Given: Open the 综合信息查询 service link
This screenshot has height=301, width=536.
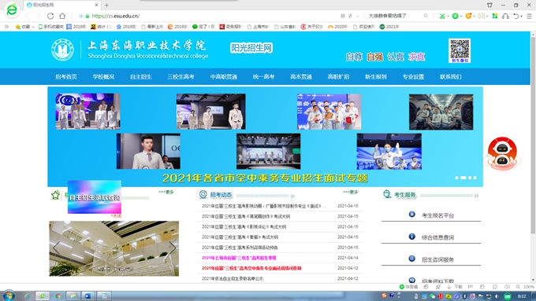Looking at the screenshot, I should [x=437, y=237].
